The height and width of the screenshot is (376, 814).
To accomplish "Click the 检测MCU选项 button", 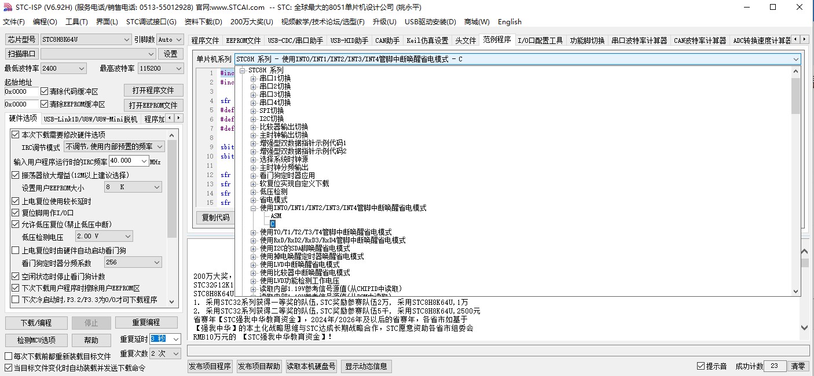I will tap(36, 340).
